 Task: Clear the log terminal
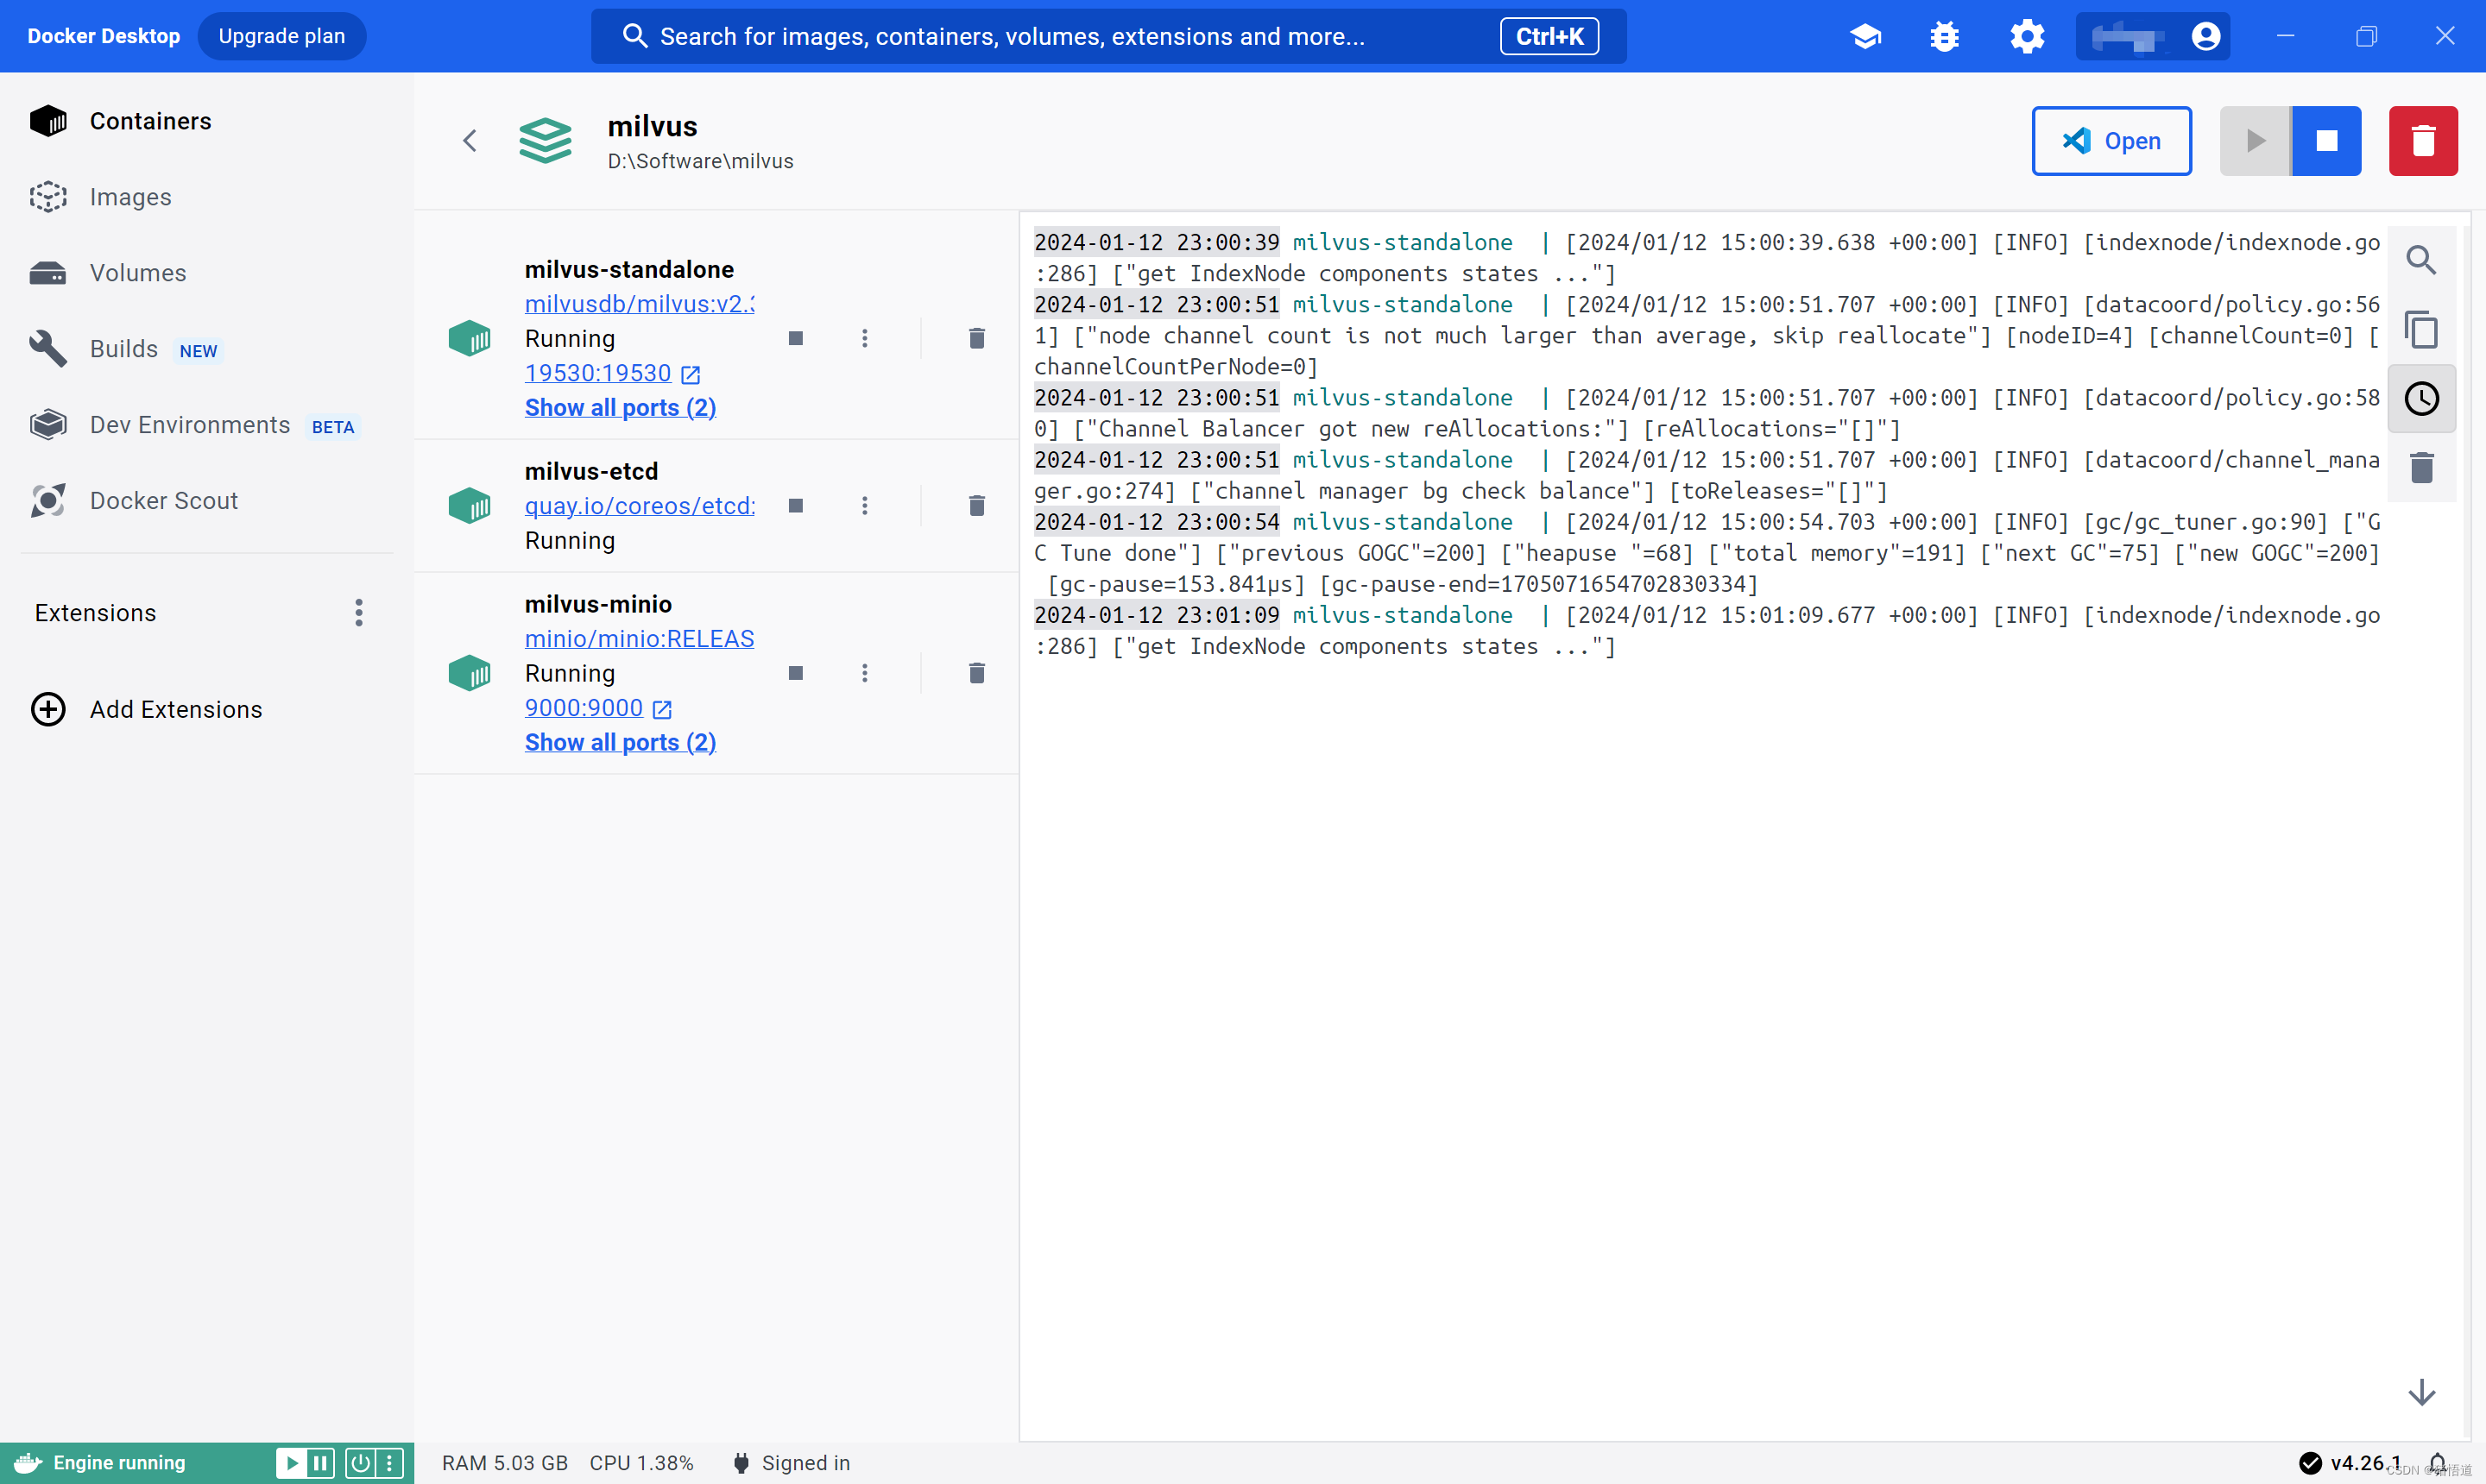pos(2420,467)
